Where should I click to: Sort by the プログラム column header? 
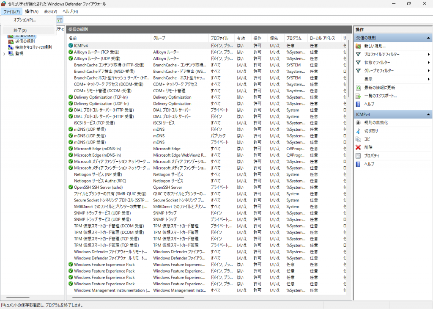296,38
